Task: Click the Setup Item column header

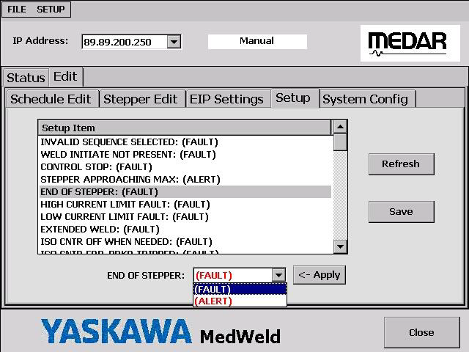Action: click(x=185, y=128)
